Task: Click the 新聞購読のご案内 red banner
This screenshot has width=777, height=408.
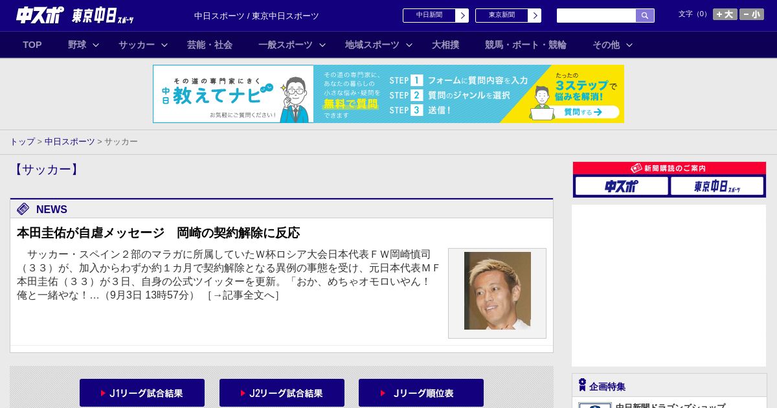Action: click(x=670, y=168)
